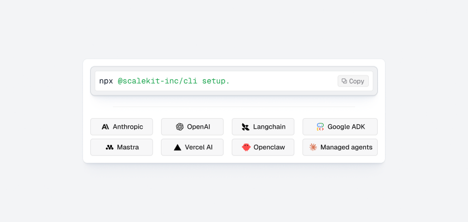Click the npx @scalekit-inc/cli setup command text
This screenshot has width=468, height=222.
click(164, 81)
